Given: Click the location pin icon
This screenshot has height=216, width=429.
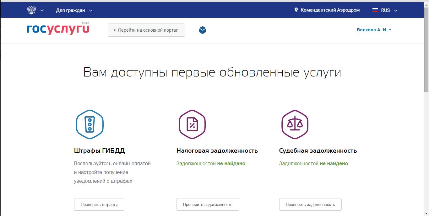Looking at the screenshot, I should (x=296, y=10).
